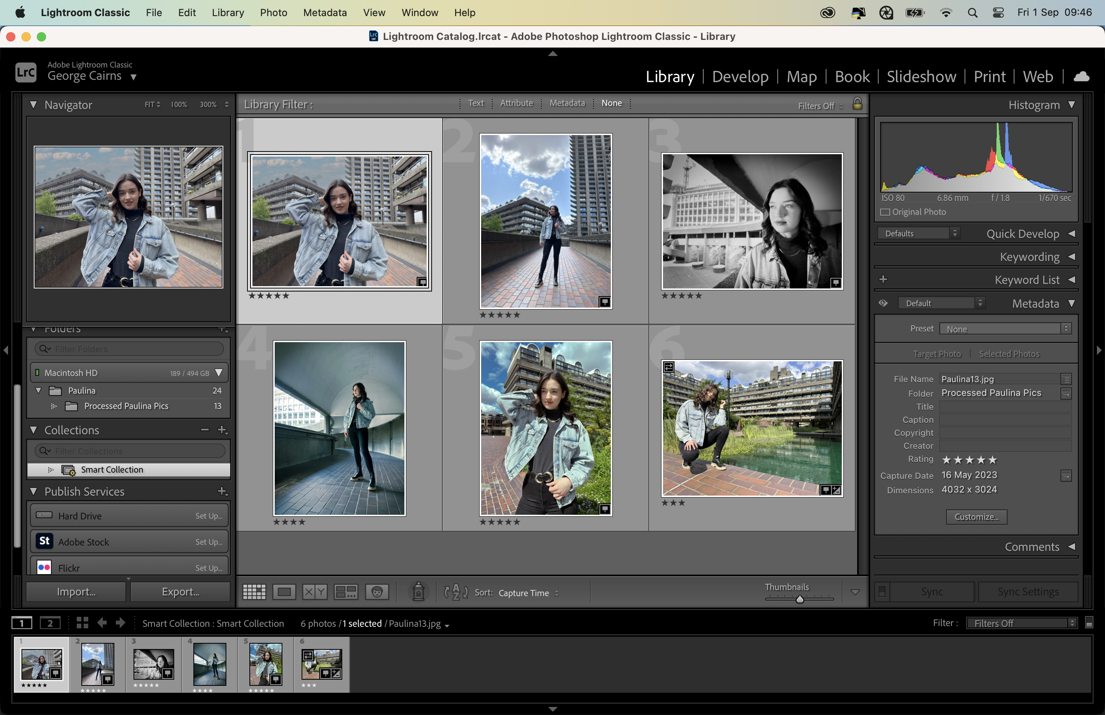Expand the Comments panel
The image size is (1105, 715).
coord(1072,547)
